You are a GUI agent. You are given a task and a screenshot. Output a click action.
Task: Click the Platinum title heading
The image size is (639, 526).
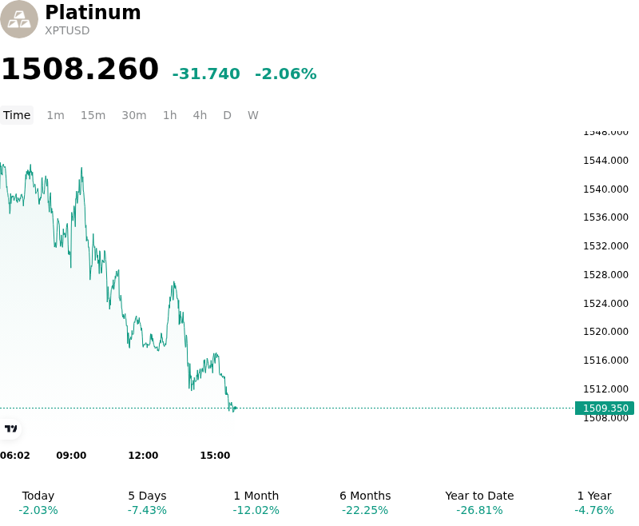pos(93,12)
